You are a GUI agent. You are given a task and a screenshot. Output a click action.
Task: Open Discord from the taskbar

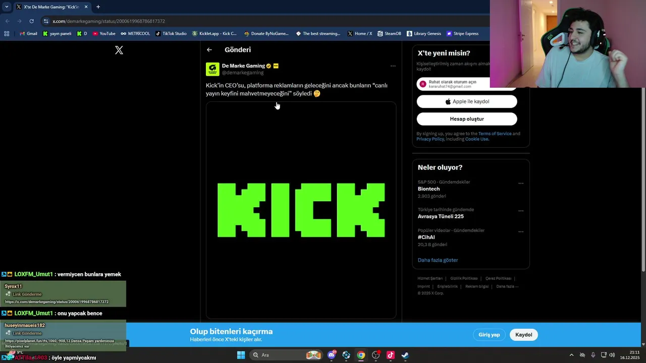click(x=332, y=355)
